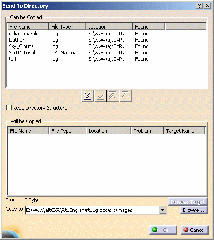This screenshot has width=214, height=240.
Task: Click the Browse... button
Action: point(194,210)
